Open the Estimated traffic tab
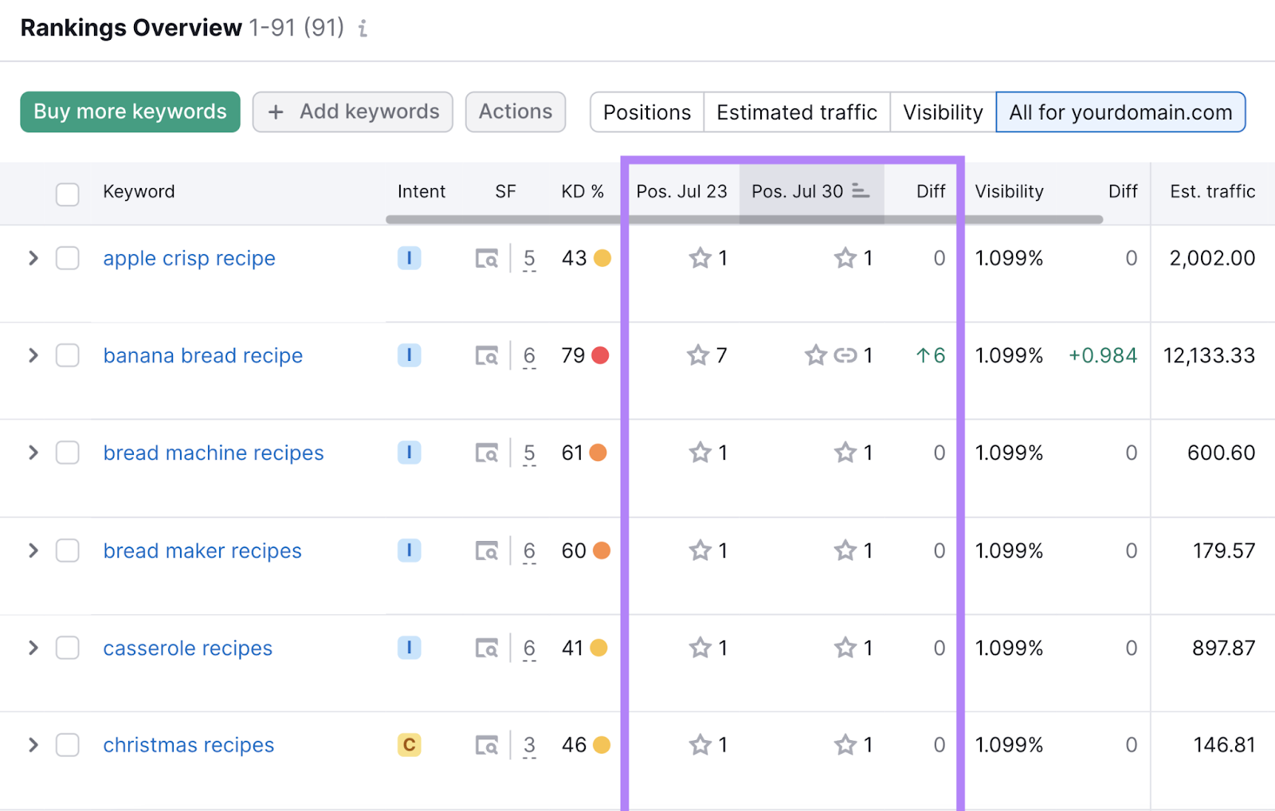 (795, 112)
